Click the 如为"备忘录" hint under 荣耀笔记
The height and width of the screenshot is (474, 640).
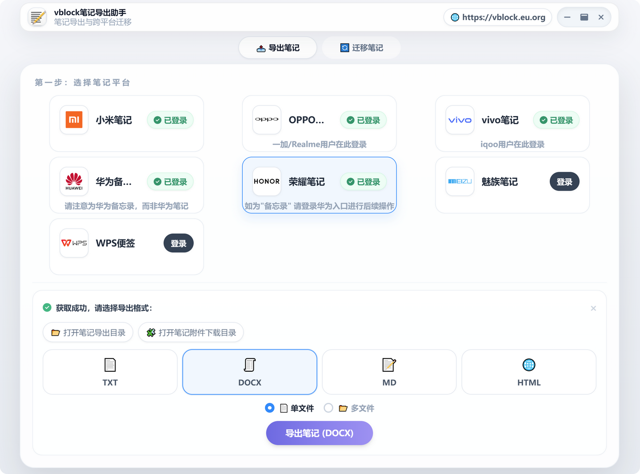[x=320, y=206]
